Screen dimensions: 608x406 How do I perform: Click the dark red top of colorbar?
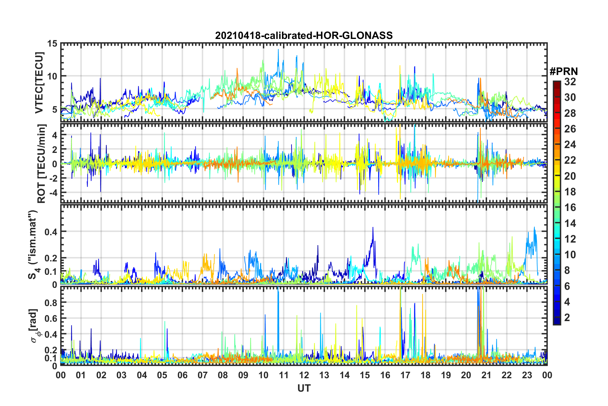tap(557, 83)
